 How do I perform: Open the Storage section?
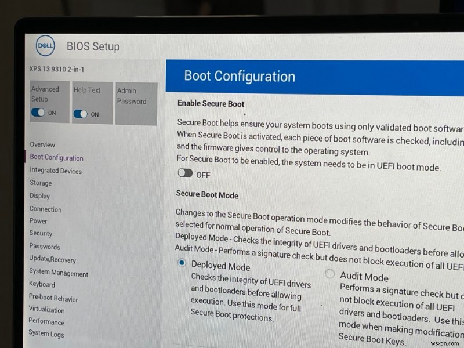pos(40,183)
